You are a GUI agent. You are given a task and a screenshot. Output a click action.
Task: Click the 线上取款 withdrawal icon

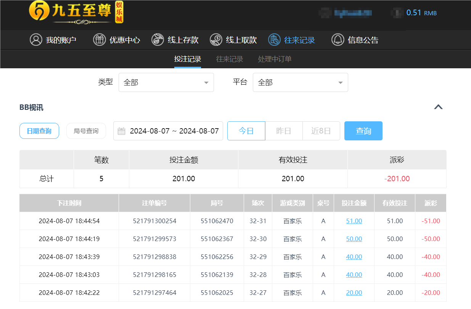(216, 40)
